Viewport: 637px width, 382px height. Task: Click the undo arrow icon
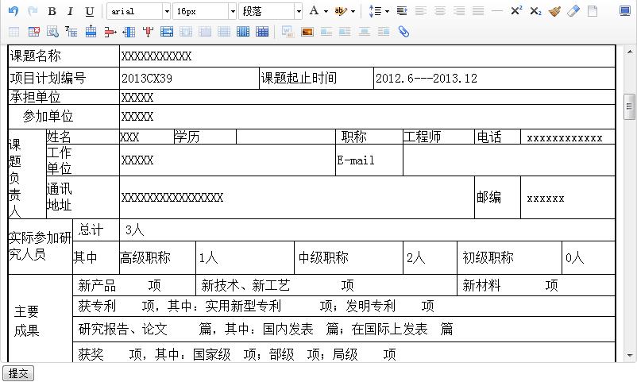point(14,11)
